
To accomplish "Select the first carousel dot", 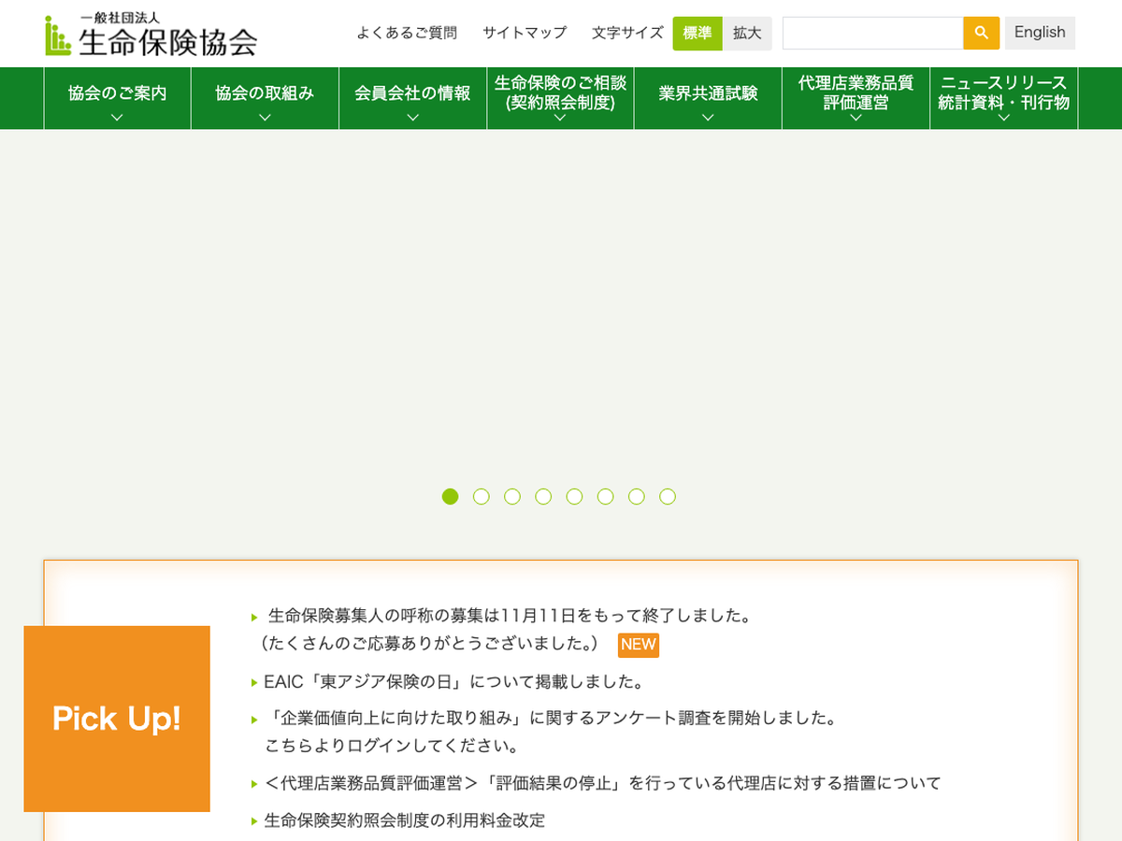I will 450,496.
